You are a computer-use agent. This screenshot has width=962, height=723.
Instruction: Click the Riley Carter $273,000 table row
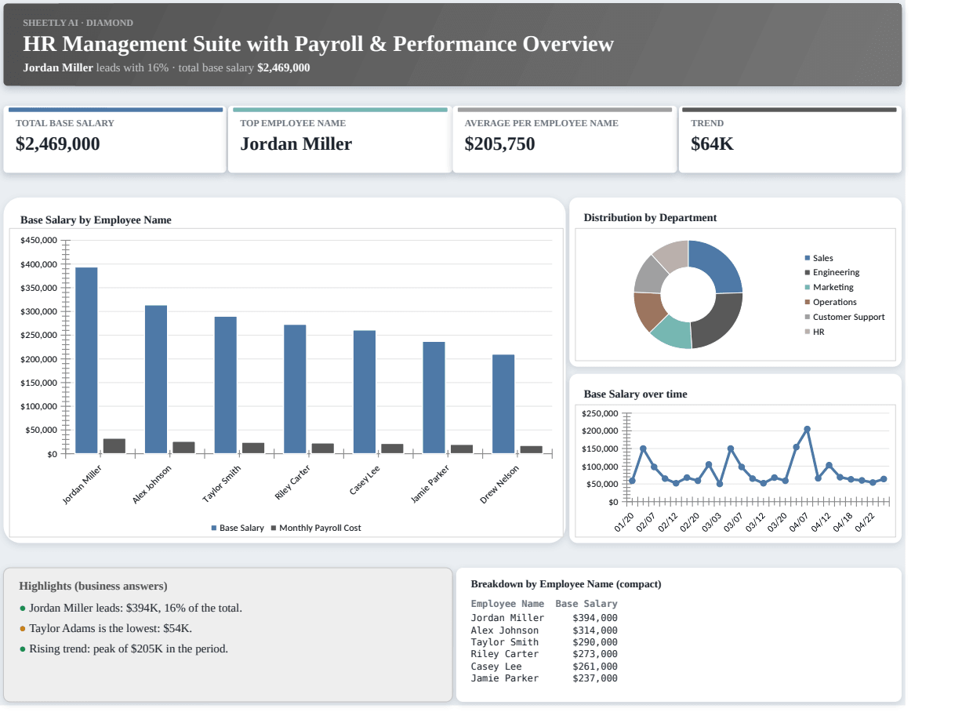[x=544, y=654]
